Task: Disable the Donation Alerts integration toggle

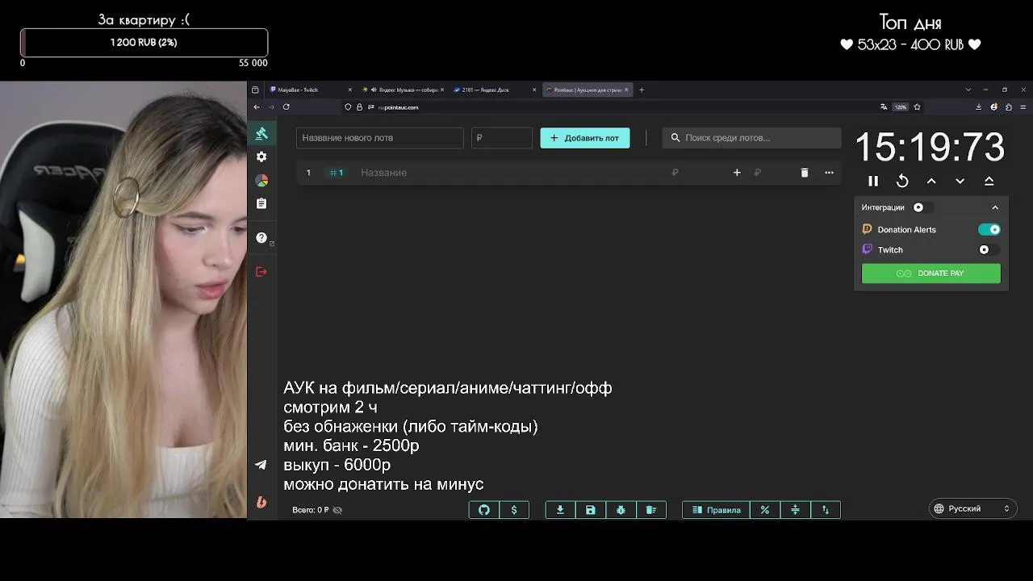Action: coord(989,230)
